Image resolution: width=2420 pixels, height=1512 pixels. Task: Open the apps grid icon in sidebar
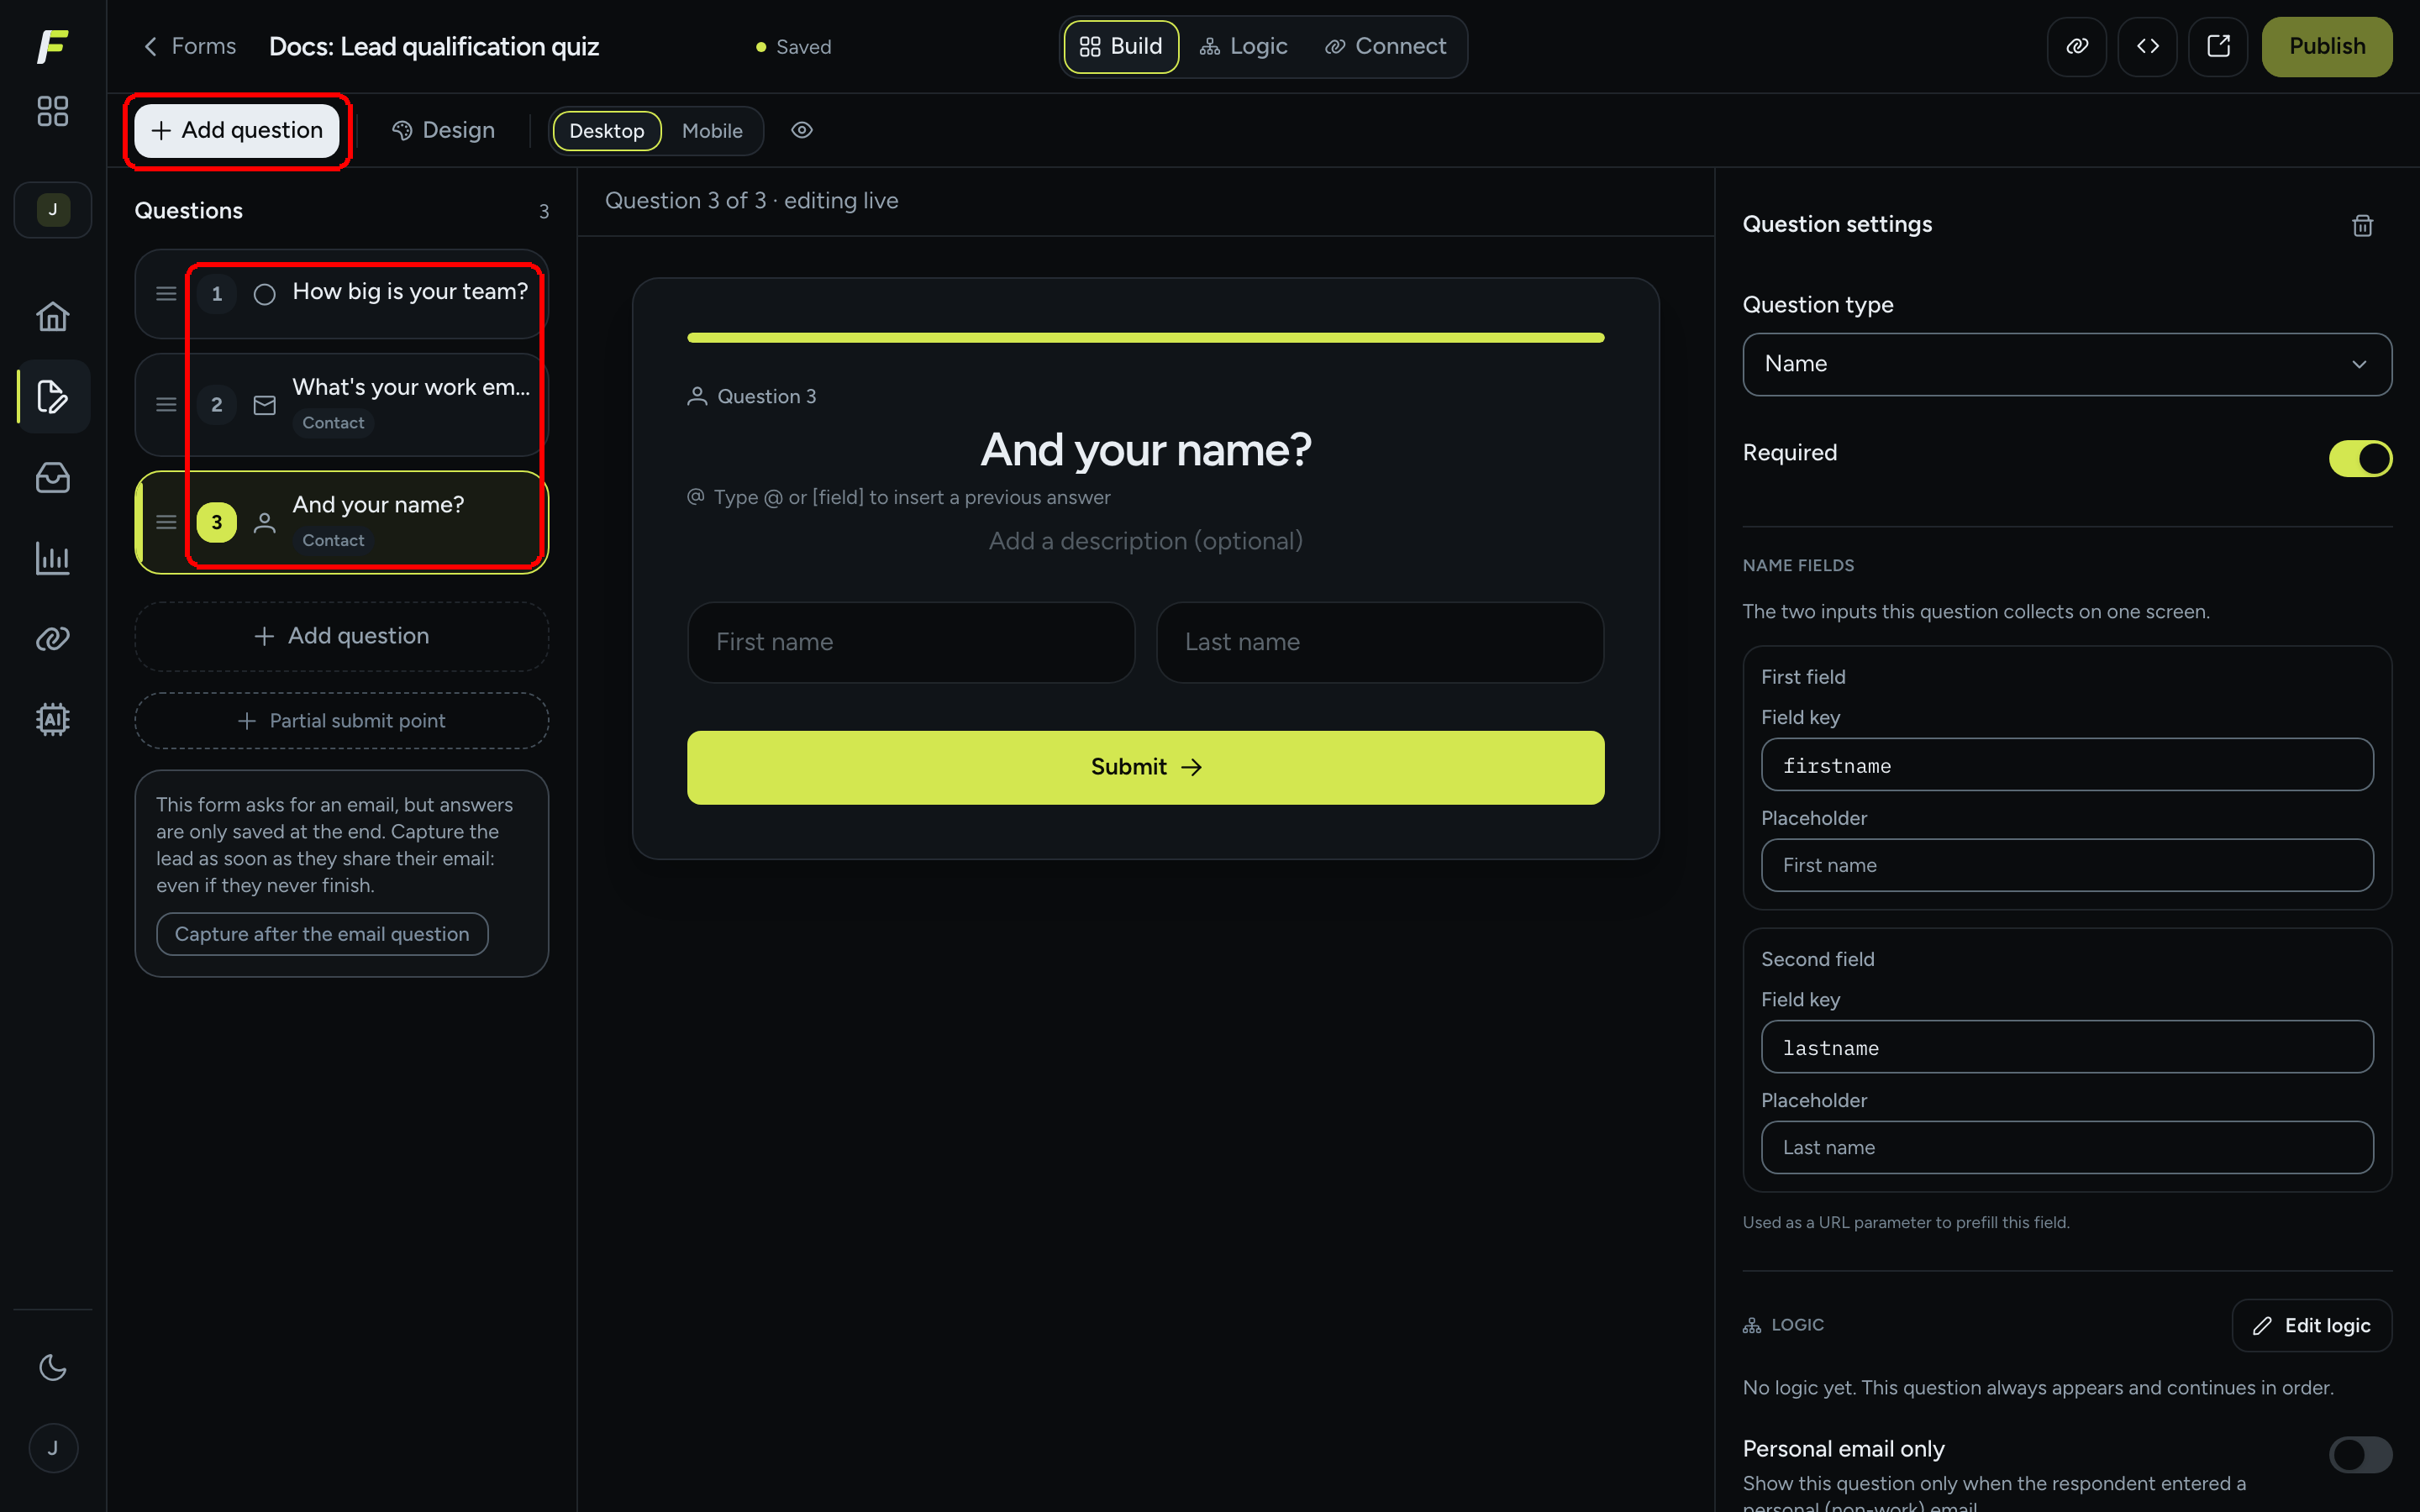coord(52,111)
